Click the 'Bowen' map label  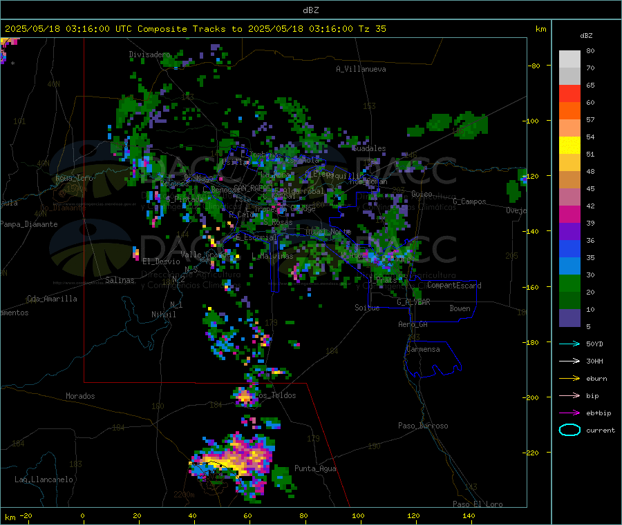[x=460, y=308]
